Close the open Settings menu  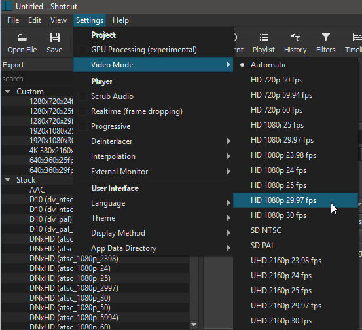coord(90,20)
